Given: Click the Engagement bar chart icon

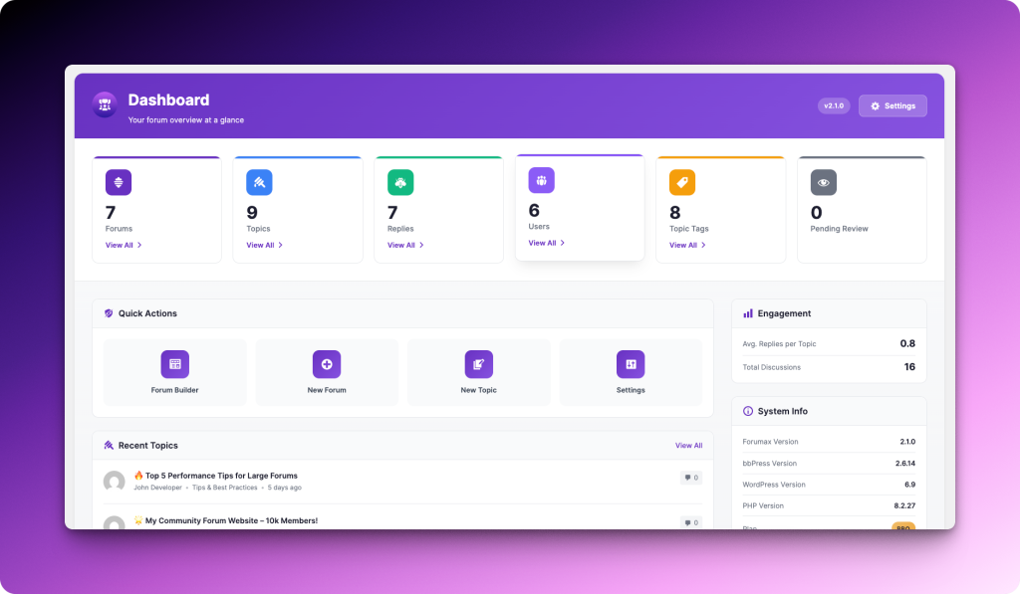Looking at the screenshot, I should pos(748,313).
